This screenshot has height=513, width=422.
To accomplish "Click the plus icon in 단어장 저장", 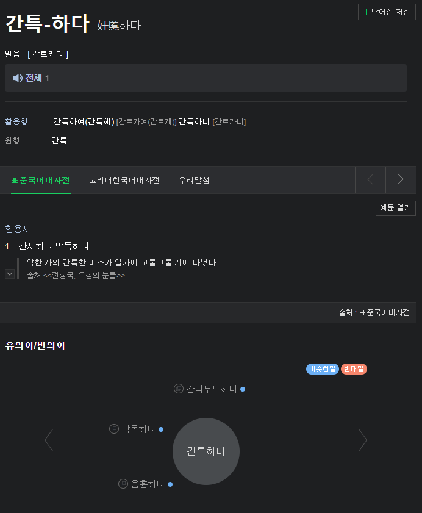I will point(366,12).
